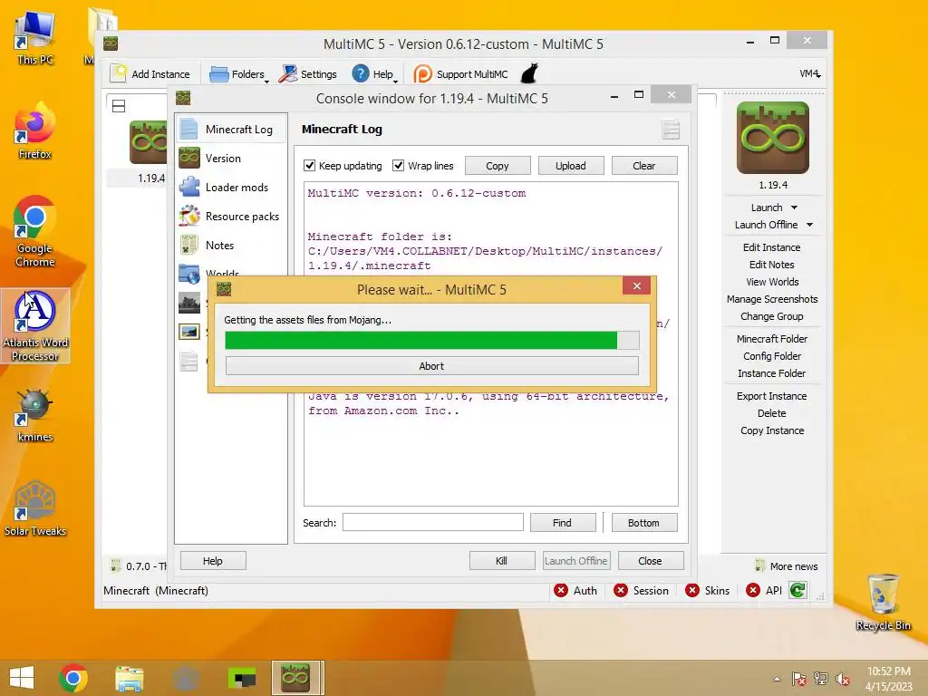The width and height of the screenshot is (928, 696).
Task: Open the Help dropdown in toolbar
Action: click(x=375, y=74)
